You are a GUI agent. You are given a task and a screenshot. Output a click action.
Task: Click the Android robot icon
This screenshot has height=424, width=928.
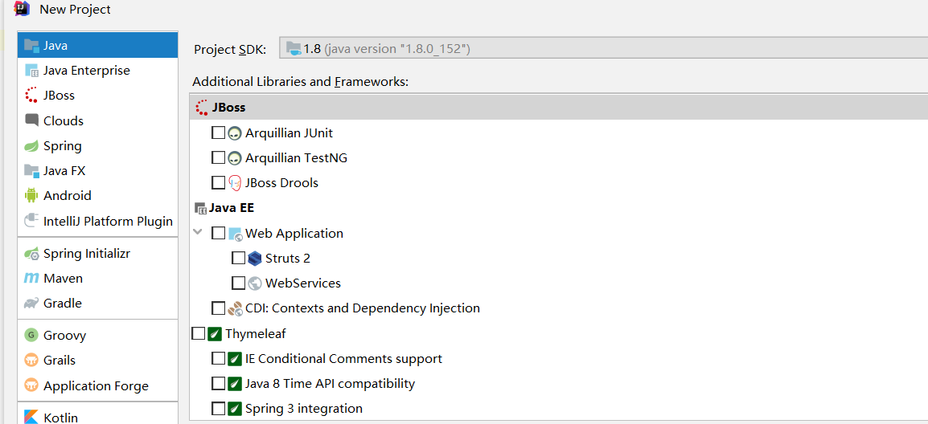pyautogui.click(x=31, y=195)
